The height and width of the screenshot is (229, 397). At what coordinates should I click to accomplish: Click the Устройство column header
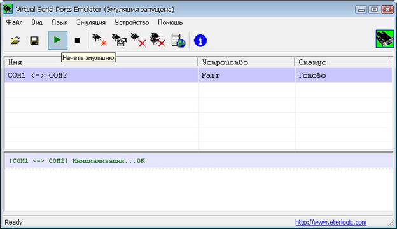246,62
